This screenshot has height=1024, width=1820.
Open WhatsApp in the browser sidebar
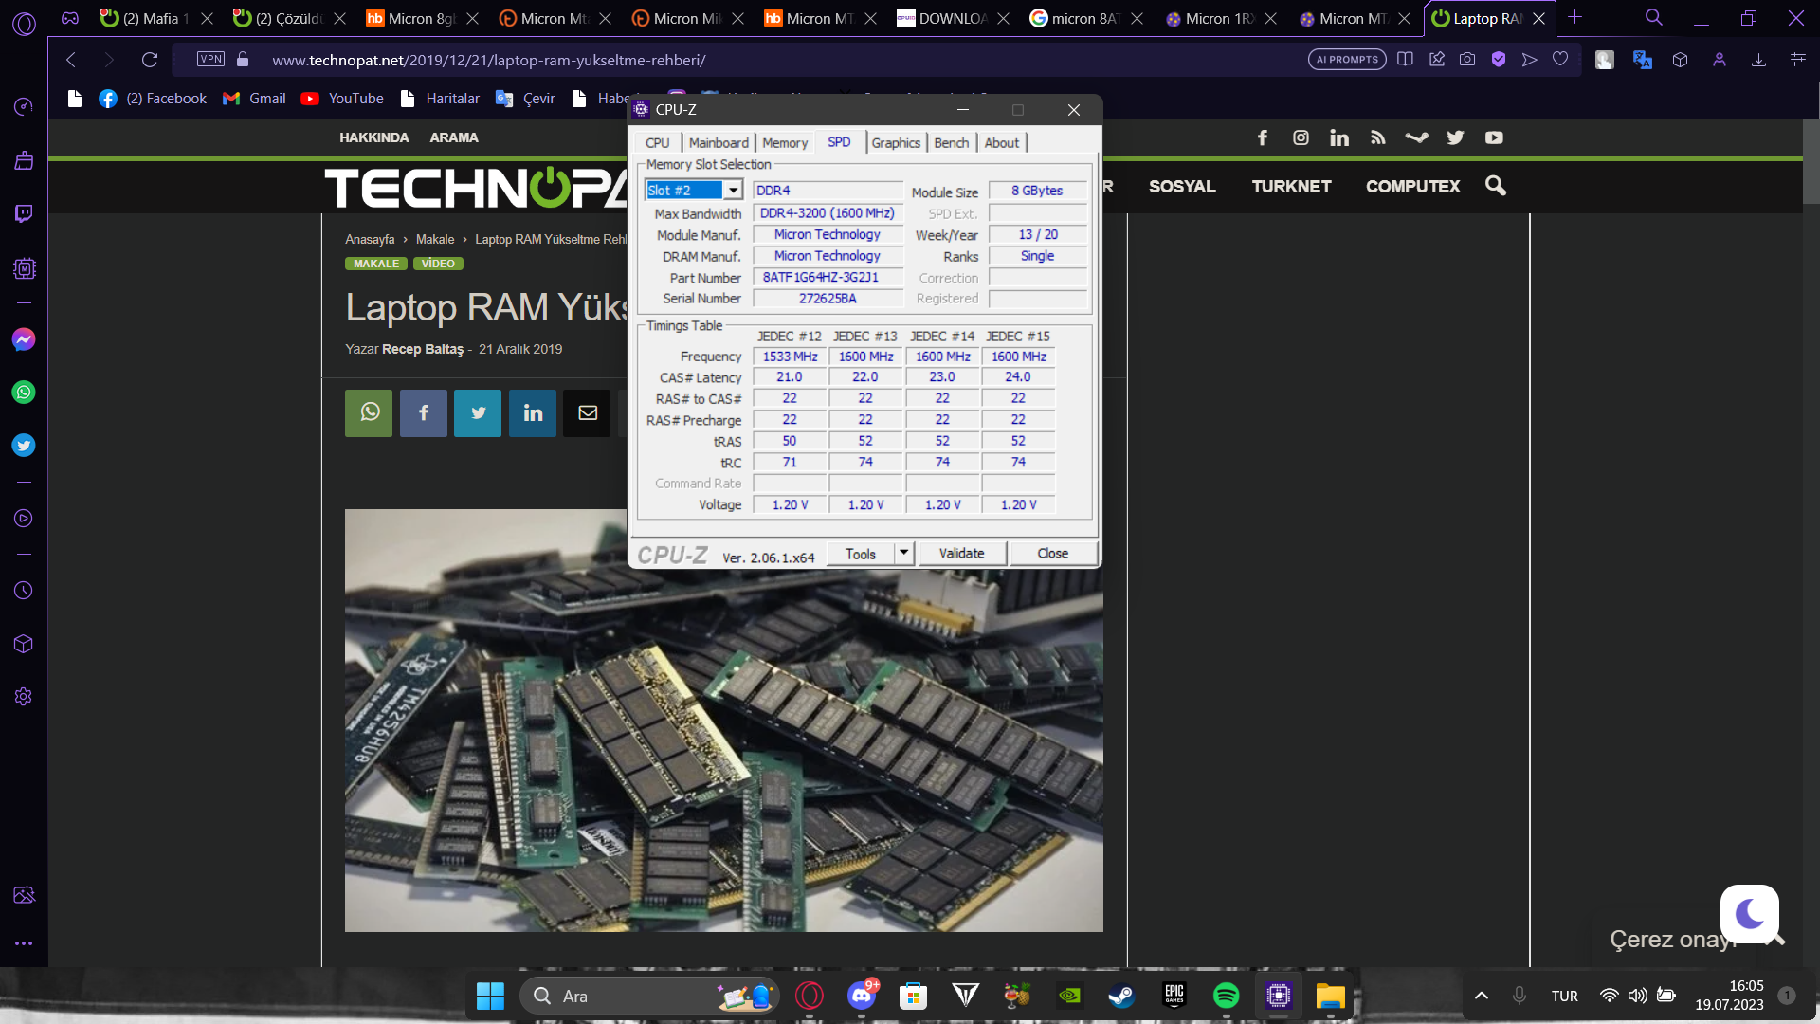click(x=24, y=393)
